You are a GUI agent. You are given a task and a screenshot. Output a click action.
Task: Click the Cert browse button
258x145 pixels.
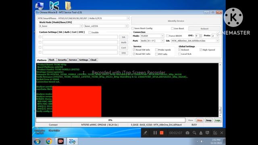point(124,48)
